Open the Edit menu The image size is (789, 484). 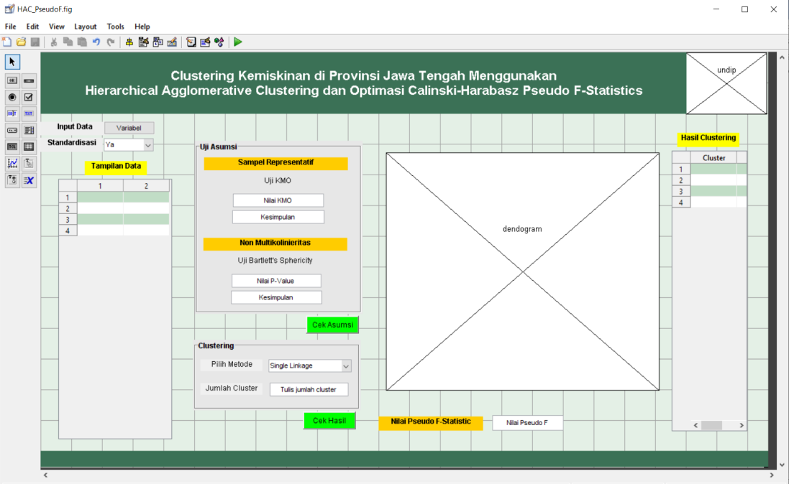[x=32, y=27]
